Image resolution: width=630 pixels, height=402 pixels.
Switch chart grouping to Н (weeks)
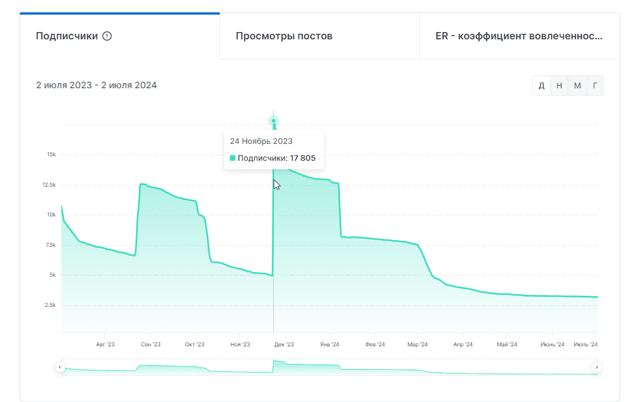tap(559, 85)
